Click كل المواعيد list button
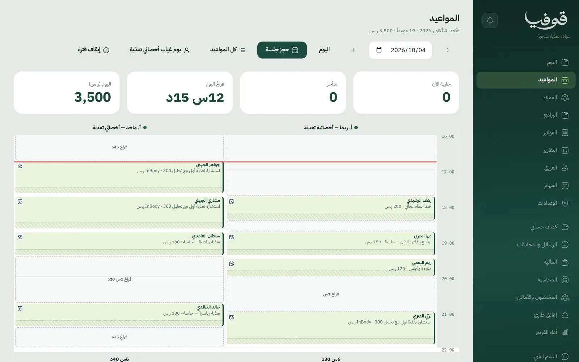The height and width of the screenshot is (362, 579). pos(228,50)
